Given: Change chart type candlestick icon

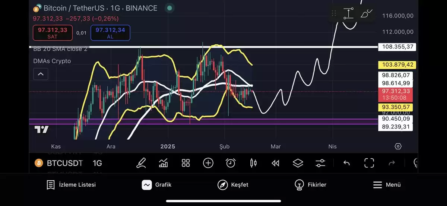Looking at the screenshot, I should coord(253,163).
